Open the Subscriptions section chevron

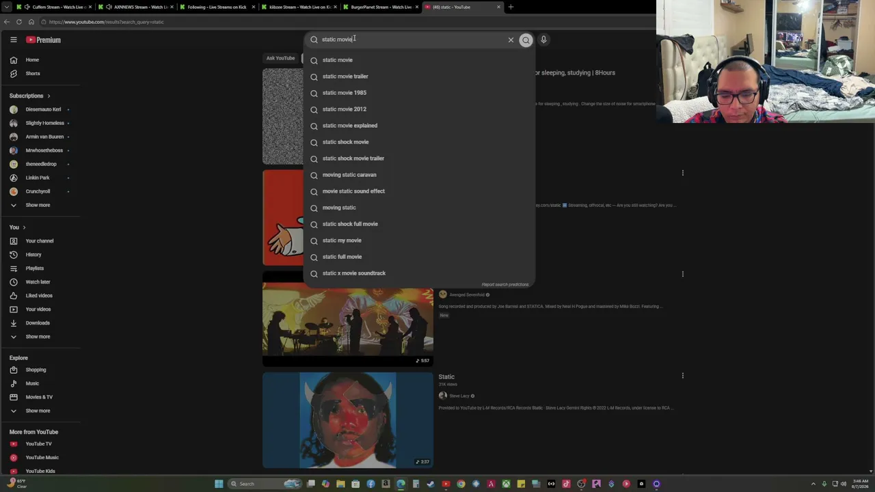coord(49,96)
